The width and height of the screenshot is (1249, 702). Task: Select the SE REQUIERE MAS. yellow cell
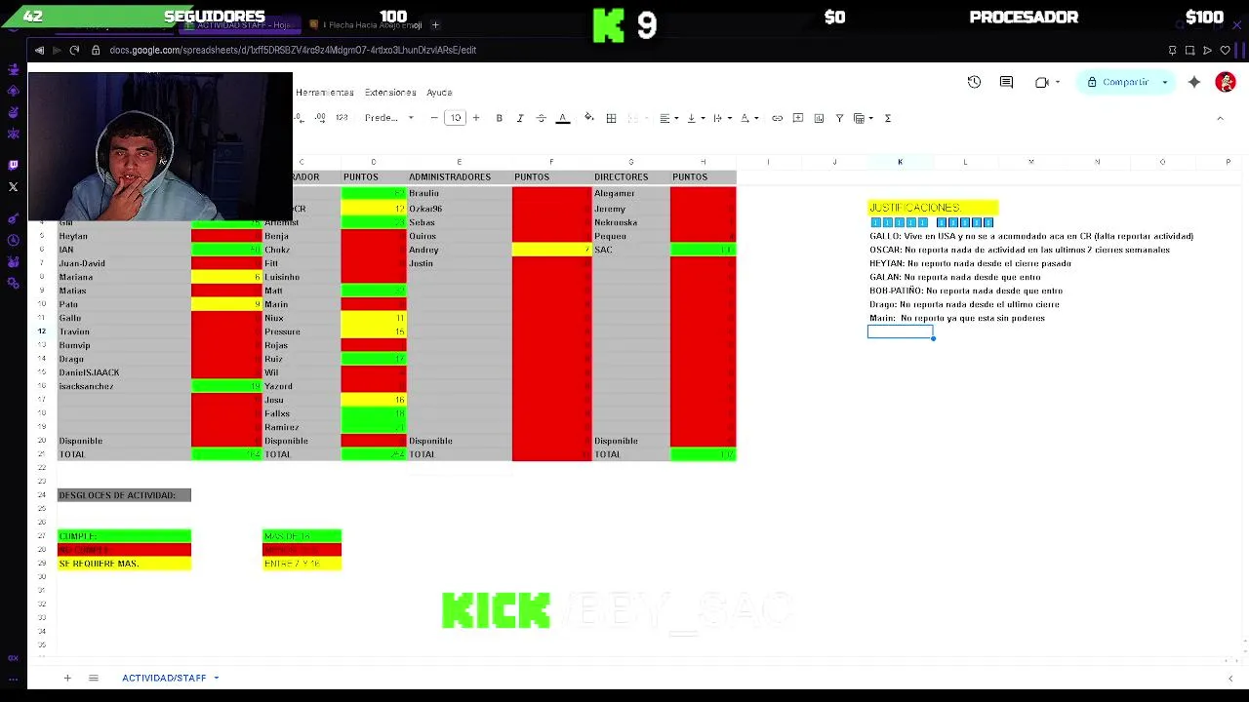tap(124, 564)
